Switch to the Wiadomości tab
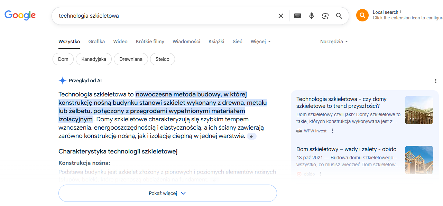Viewport: 443px width, 206px height. pyautogui.click(x=186, y=41)
